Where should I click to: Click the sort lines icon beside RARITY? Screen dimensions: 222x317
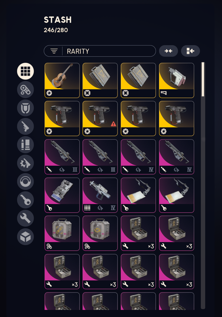[x=54, y=51]
